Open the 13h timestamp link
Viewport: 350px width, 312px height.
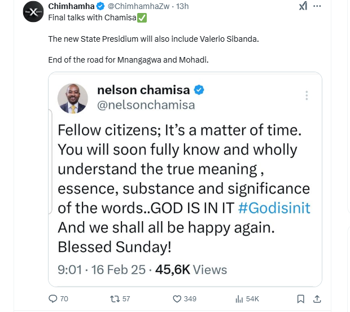182,6
